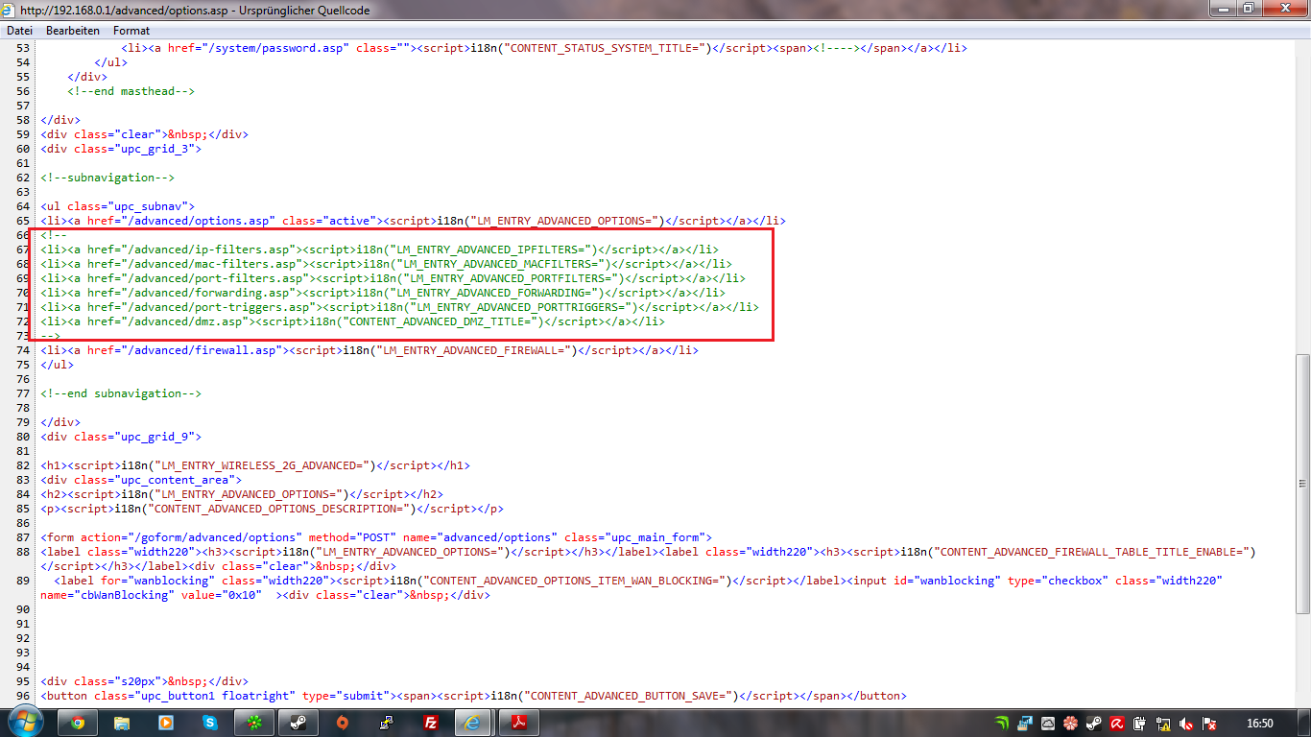Launch Origin from the taskbar
The width and height of the screenshot is (1311, 737).
pos(343,723)
